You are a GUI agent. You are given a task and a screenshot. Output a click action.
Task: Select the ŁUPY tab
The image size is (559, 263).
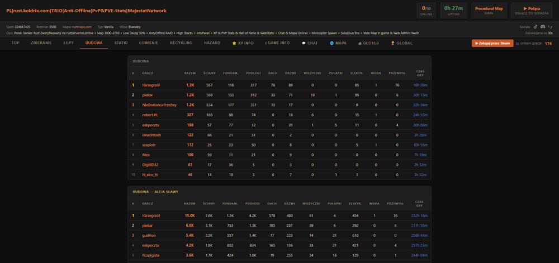click(68, 43)
